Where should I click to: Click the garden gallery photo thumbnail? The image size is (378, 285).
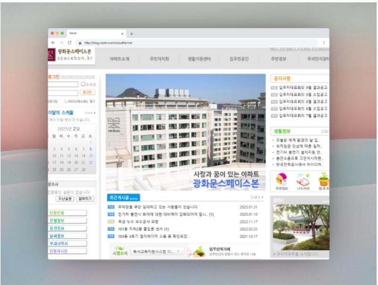click(x=301, y=227)
